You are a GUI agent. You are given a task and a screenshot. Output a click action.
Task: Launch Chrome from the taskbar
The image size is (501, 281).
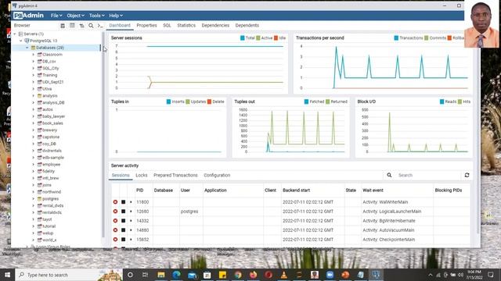[x=238, y=275]
